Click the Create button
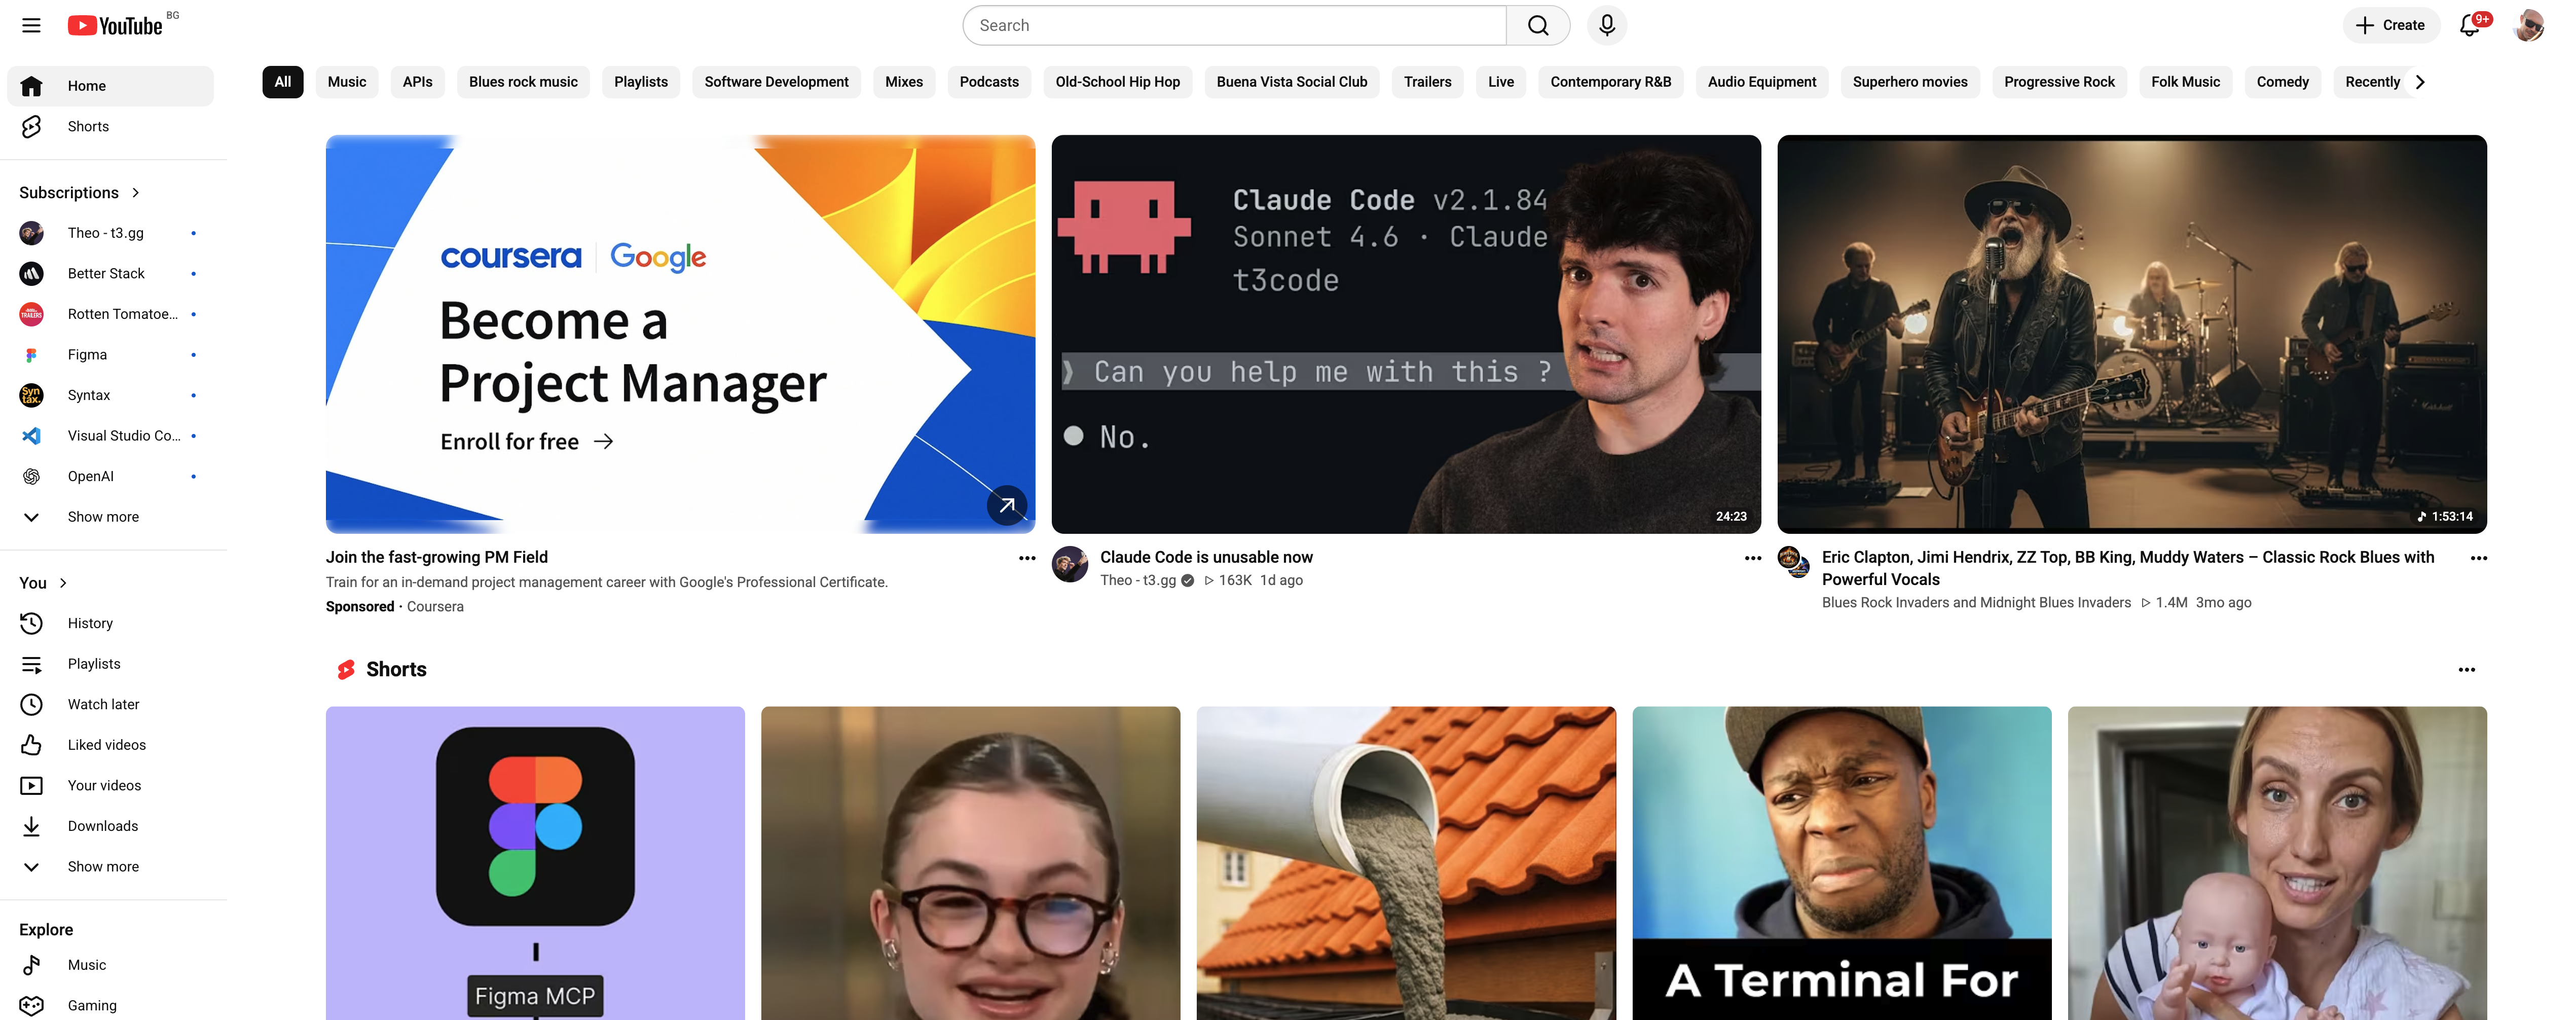 2391,25
